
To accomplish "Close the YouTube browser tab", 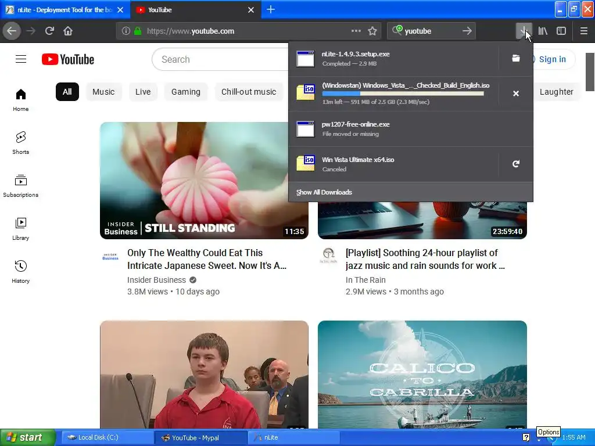I will (251, 10).
